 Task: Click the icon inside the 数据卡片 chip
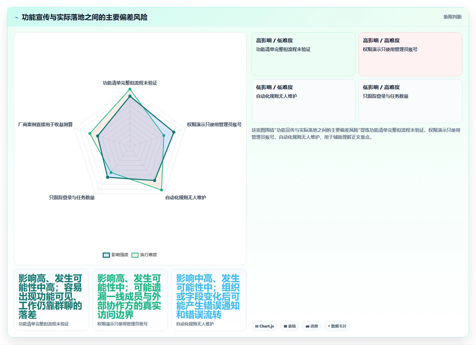click(329, 326)
